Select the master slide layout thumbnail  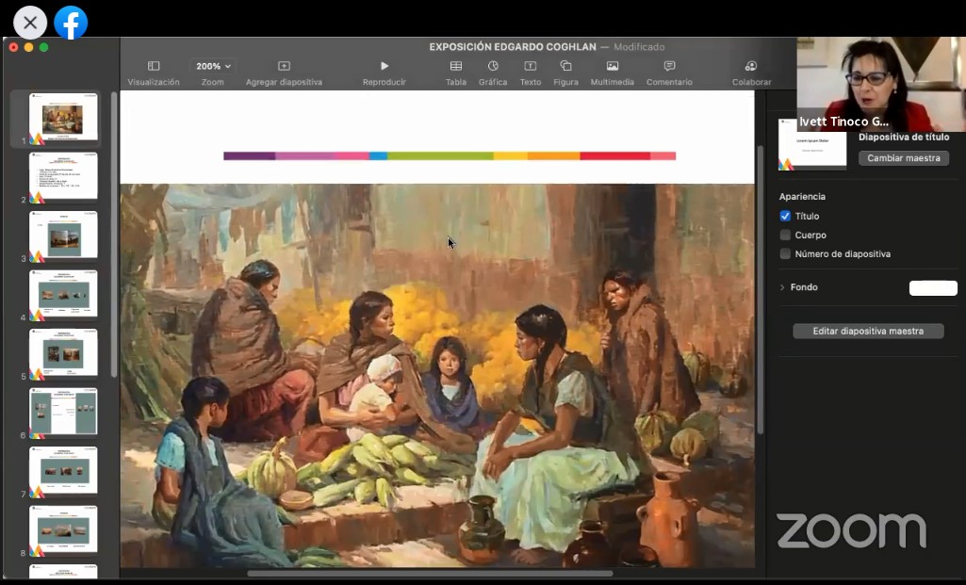click(x=812, y=143)
